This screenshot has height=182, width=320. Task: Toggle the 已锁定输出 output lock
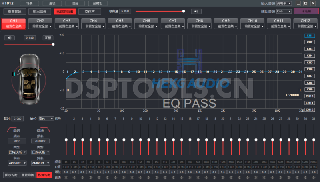[x=65, y=12]
